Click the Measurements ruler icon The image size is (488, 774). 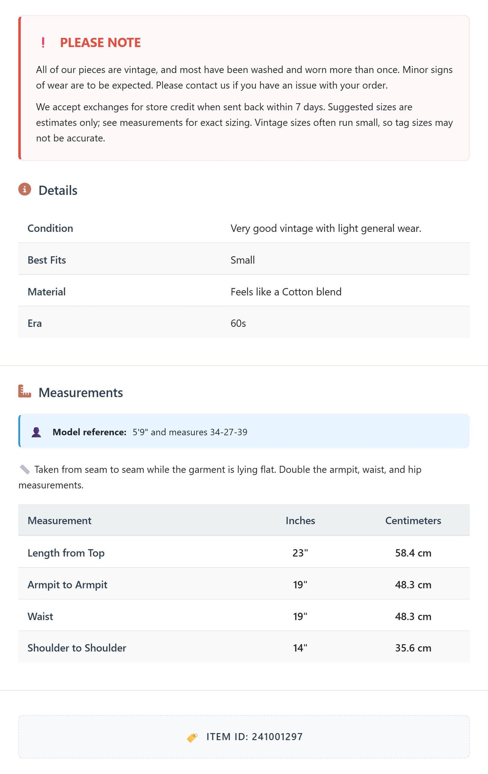pos(25,391)
